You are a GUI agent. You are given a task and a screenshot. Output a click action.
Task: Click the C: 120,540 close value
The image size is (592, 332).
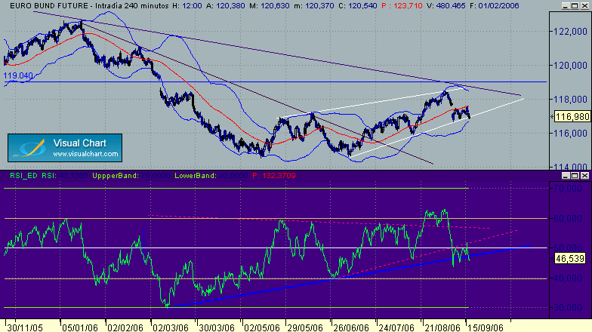click(356, 6)
